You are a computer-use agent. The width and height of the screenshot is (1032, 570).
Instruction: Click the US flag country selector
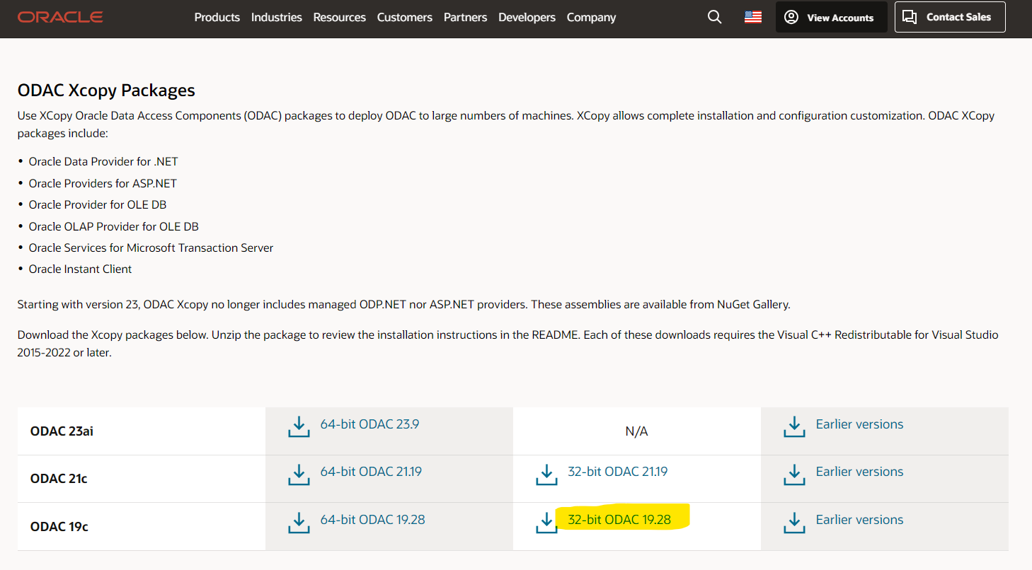[x=753, y=17]
